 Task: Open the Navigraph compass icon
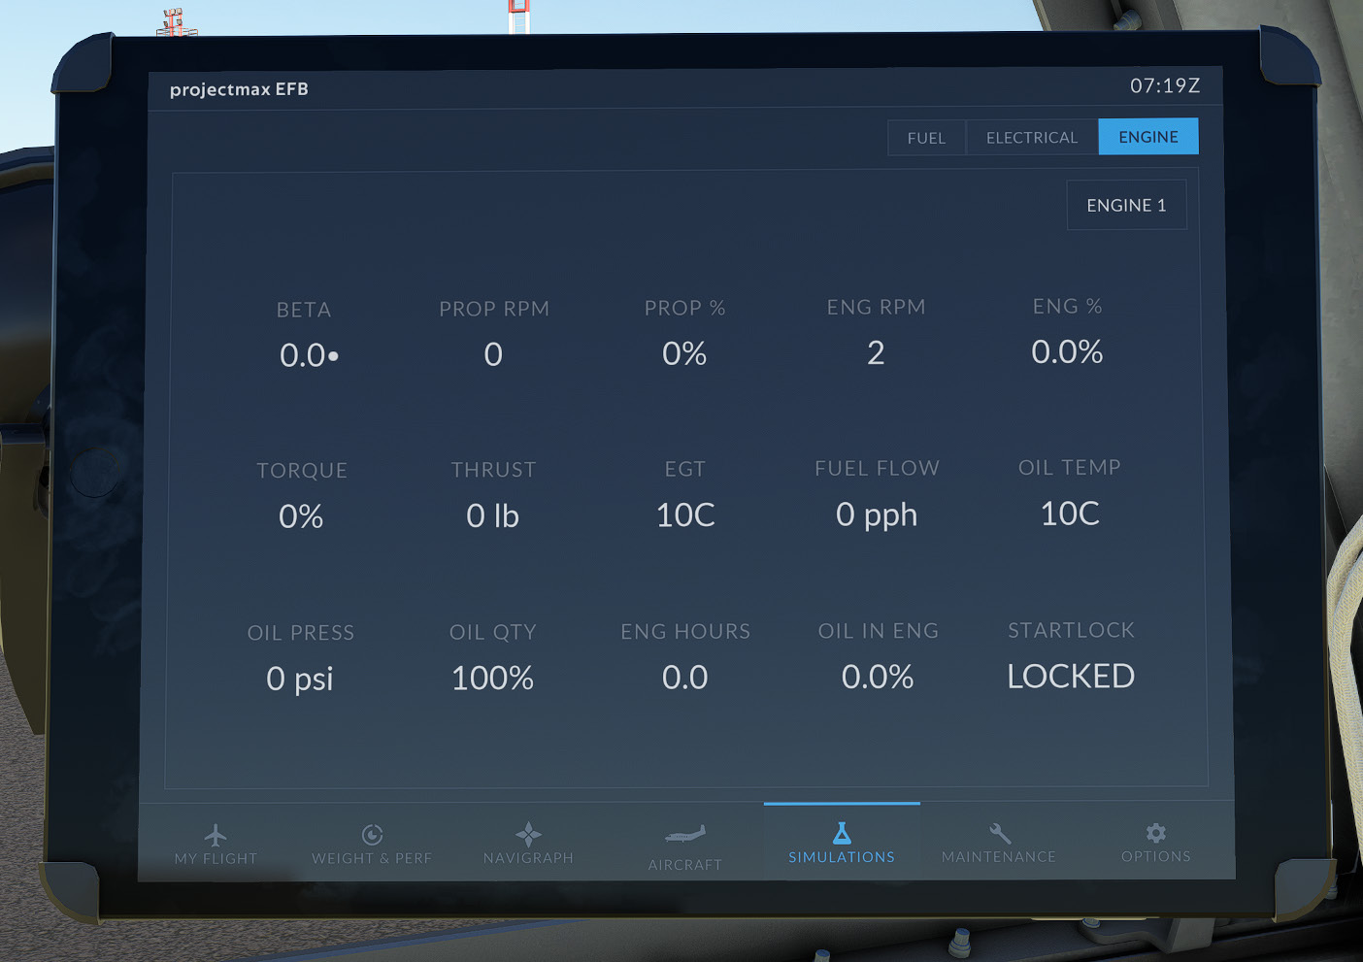click(x=528, y=834)
